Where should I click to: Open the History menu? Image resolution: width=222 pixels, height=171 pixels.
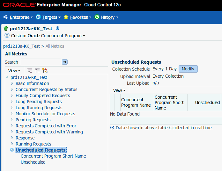(110, 17)
